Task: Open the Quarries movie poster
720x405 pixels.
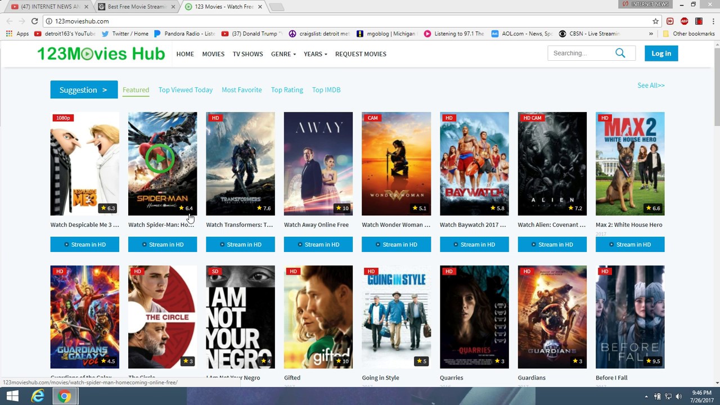Action: click(x=474, y=317)
